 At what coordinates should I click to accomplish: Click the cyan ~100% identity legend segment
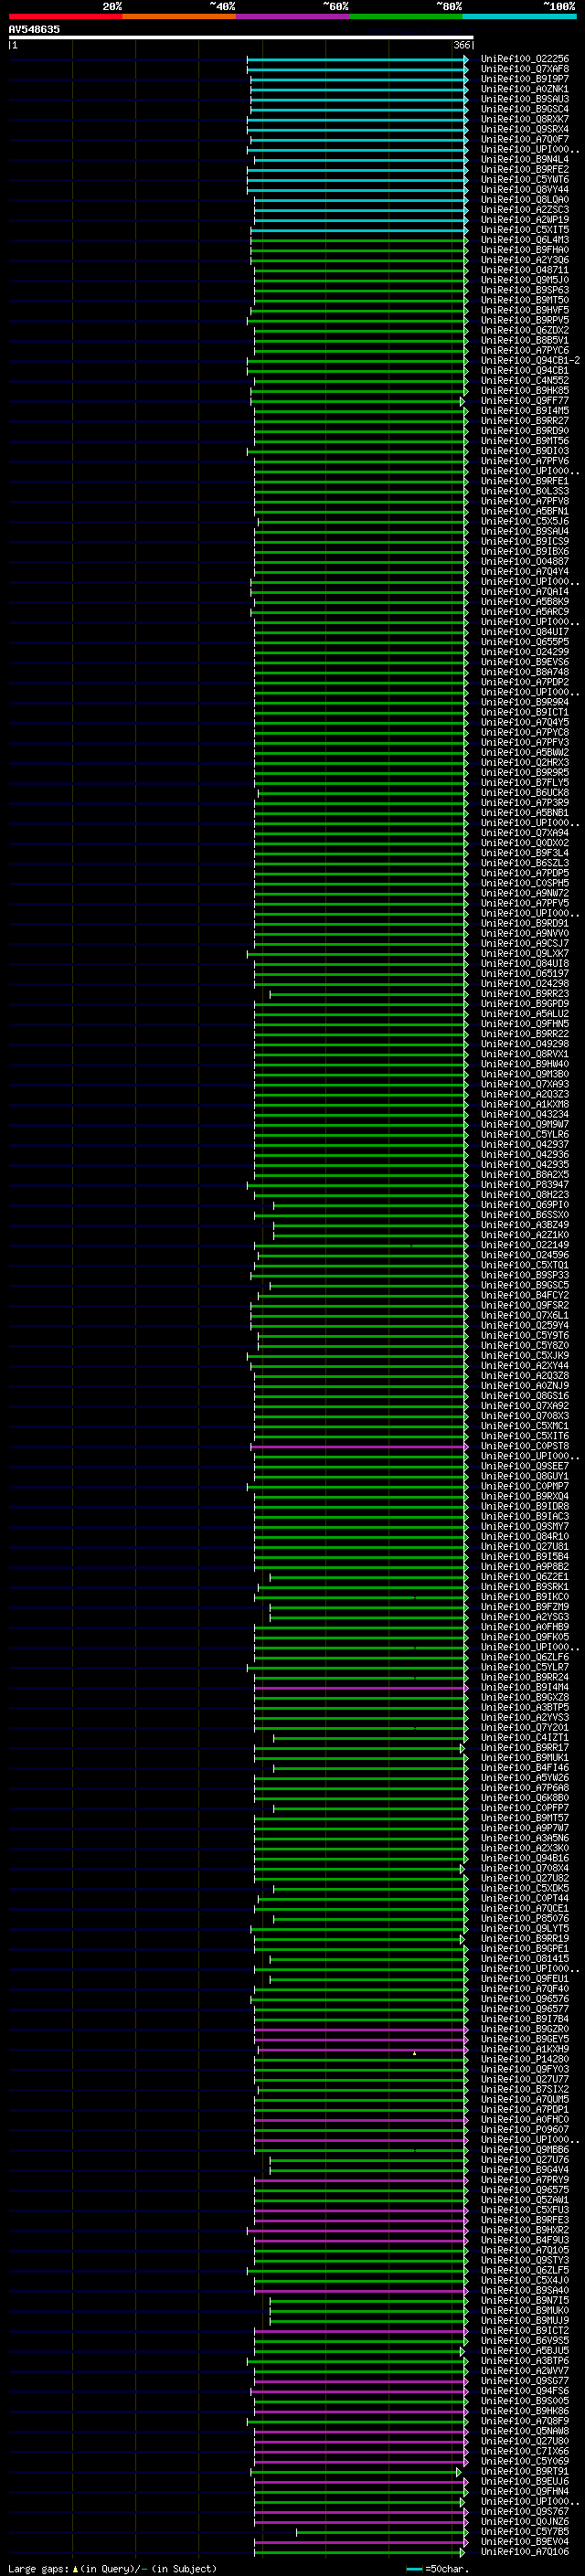[519, 16]
